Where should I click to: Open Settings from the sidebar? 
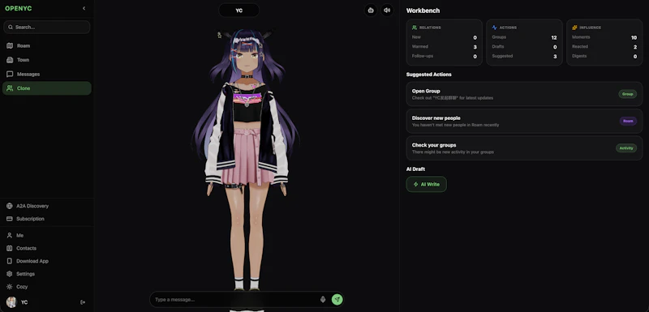(x=47, y=274)
